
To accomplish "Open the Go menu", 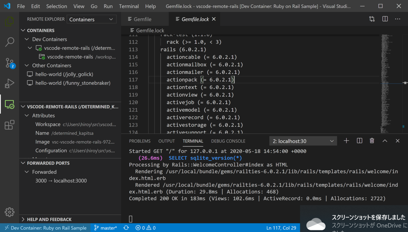I will 94,6.
